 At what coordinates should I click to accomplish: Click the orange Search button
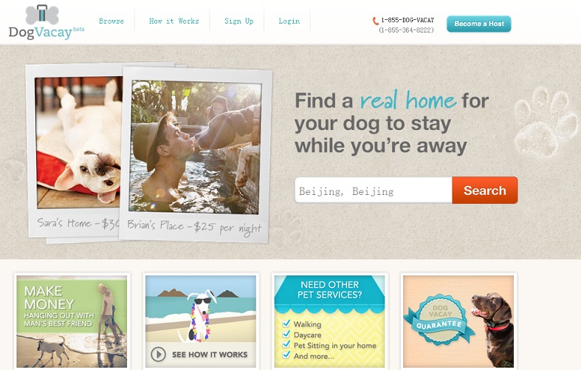[x=485, y=191]
